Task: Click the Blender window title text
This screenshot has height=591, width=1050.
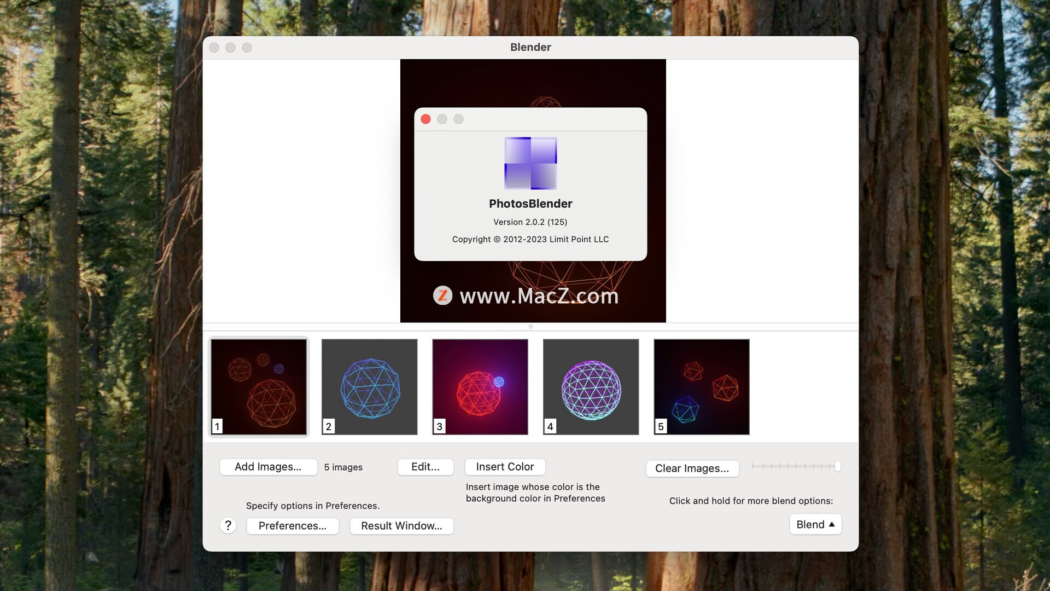Action: [530, 47]
